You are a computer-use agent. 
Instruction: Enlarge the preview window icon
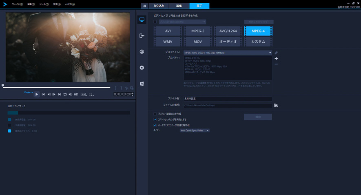[x=132, y=88]
